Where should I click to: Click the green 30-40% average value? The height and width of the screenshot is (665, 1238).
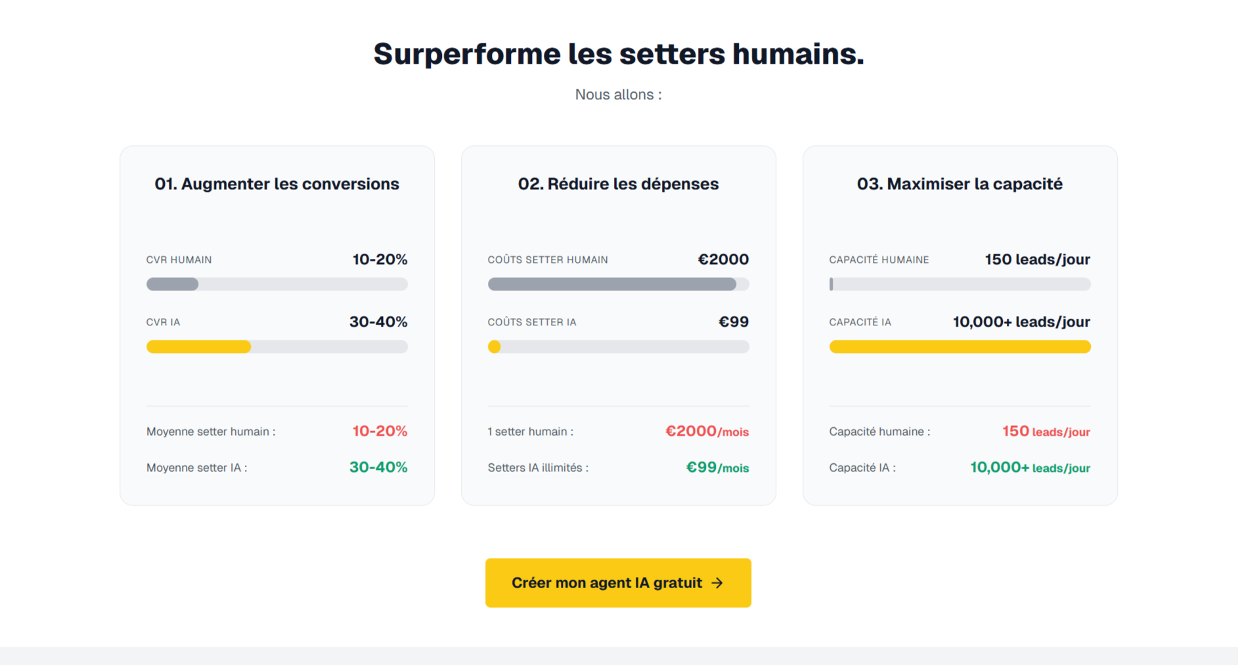378,467
